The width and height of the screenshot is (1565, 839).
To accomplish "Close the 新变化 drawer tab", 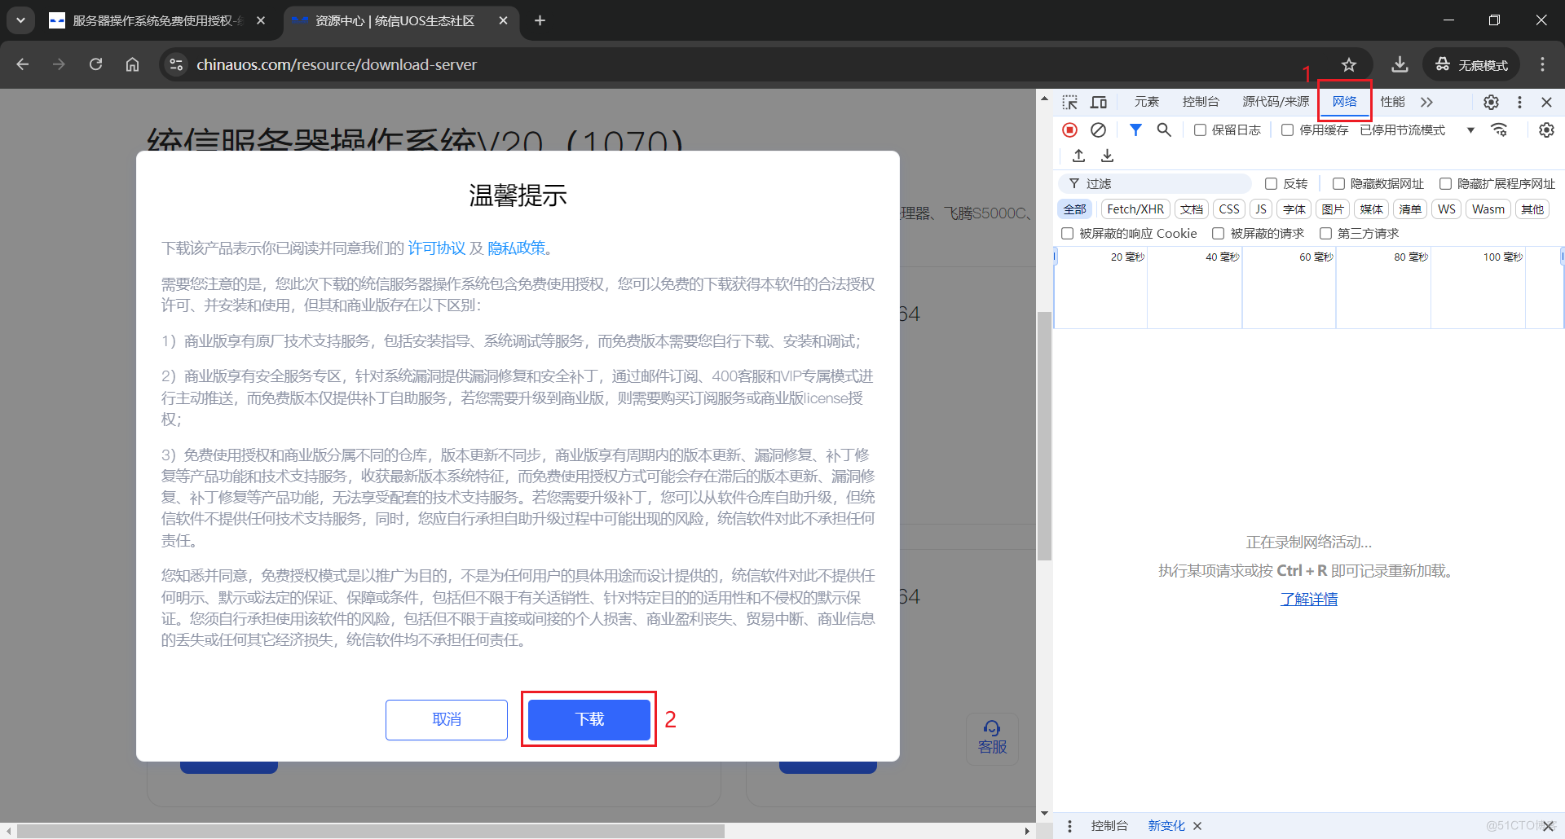I will (x=1197, y=826).
